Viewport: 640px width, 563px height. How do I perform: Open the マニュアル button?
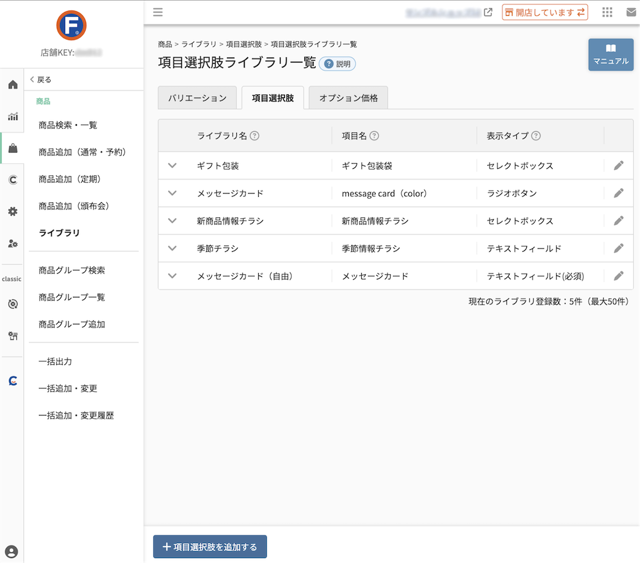[x=611, y=54]
